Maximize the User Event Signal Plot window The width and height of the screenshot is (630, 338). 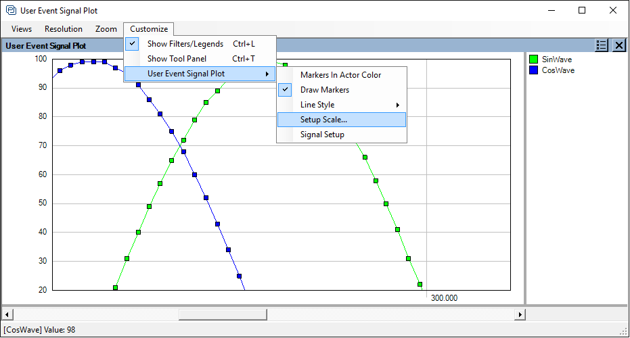(582, 10)
